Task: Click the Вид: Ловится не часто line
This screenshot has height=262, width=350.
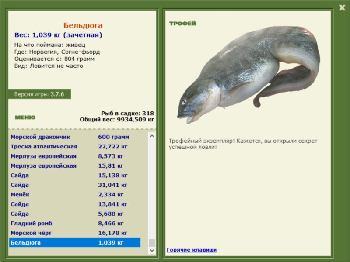Action: pyautogui.click(x=49, y=66)
